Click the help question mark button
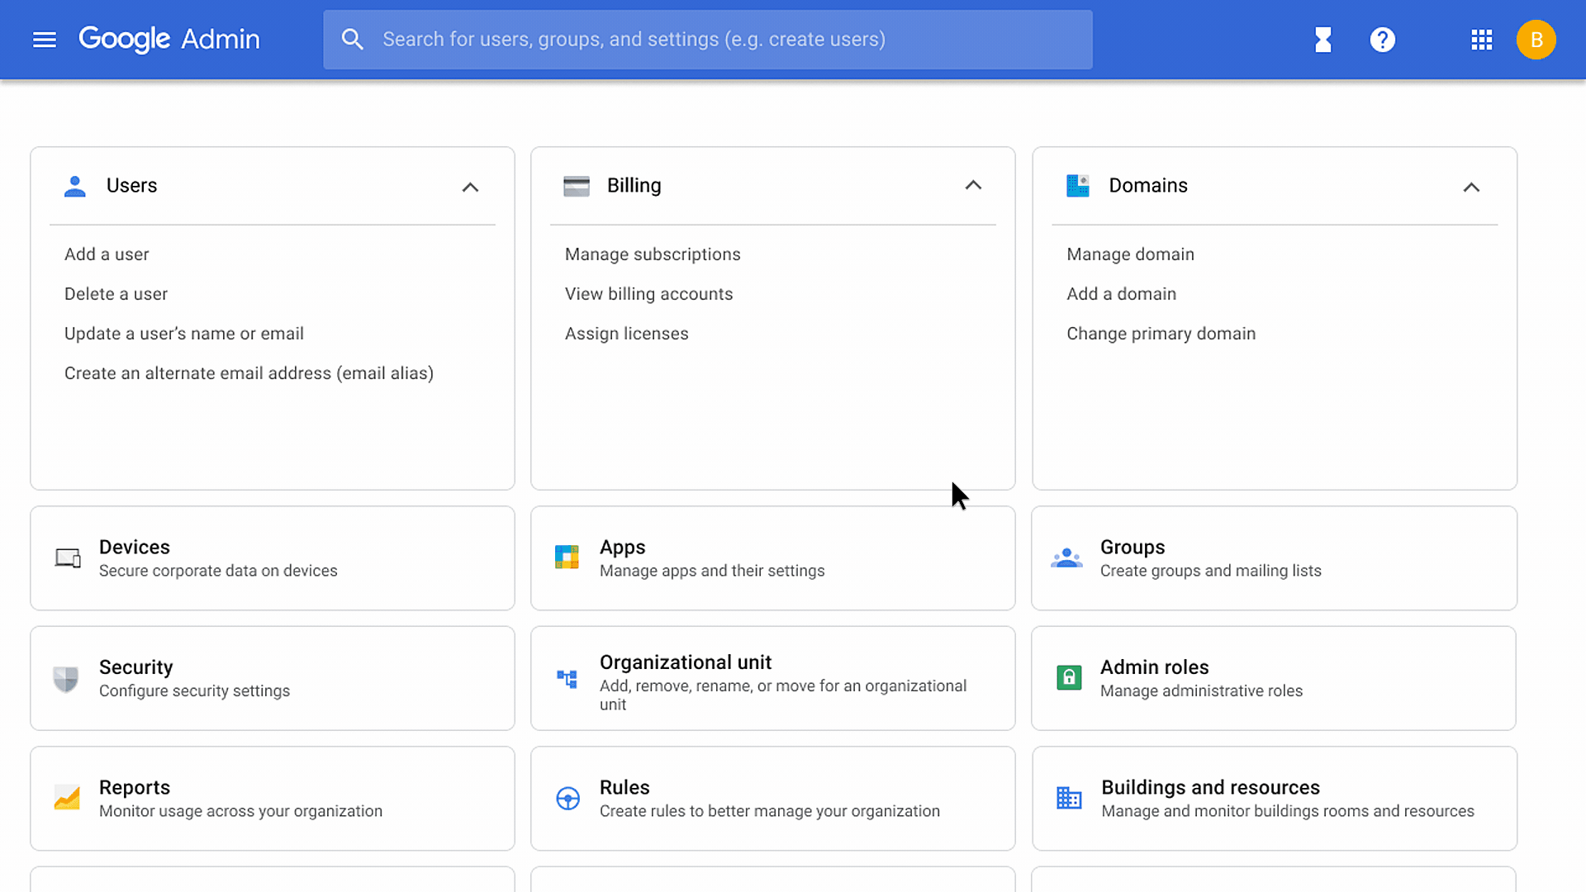1586x892 pixels. 1382,39
